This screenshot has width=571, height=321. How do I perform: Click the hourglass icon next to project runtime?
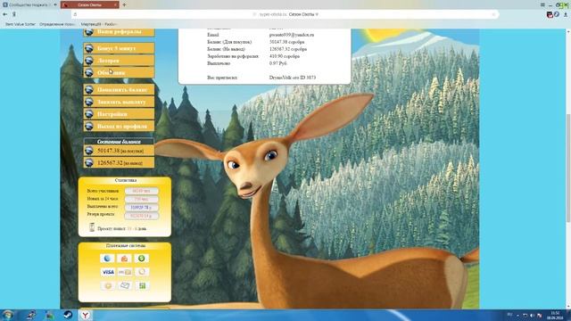tap(92, 227)
